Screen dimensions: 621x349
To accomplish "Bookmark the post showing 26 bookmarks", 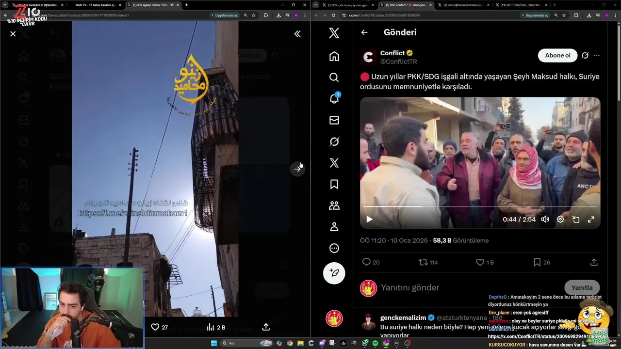I will click(x=541, y=262).
